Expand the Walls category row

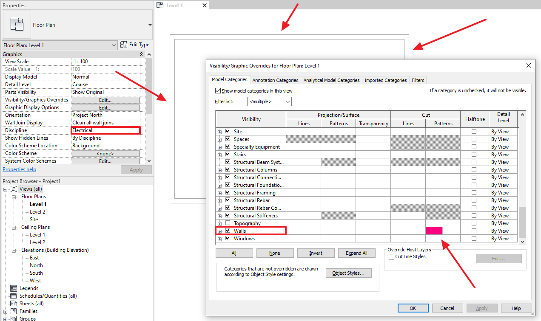coord(220,231)
